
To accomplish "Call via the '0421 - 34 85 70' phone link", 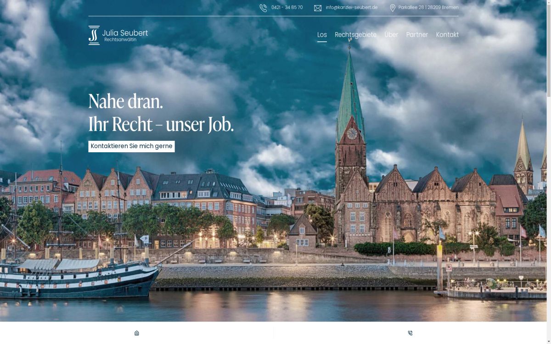I will point(287,7).
